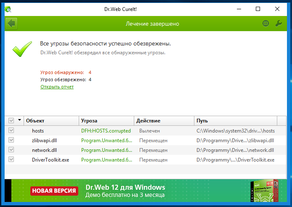Close the Dr.Web CureIt! window

click(277, 9)
